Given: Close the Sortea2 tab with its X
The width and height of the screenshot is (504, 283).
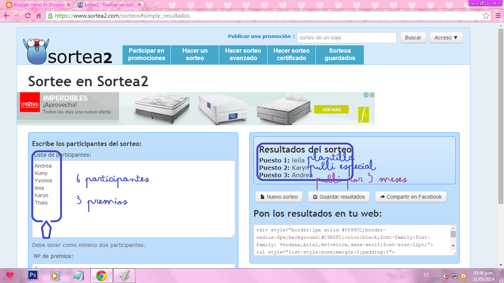Looking at the screenshot, I should 140,5.
